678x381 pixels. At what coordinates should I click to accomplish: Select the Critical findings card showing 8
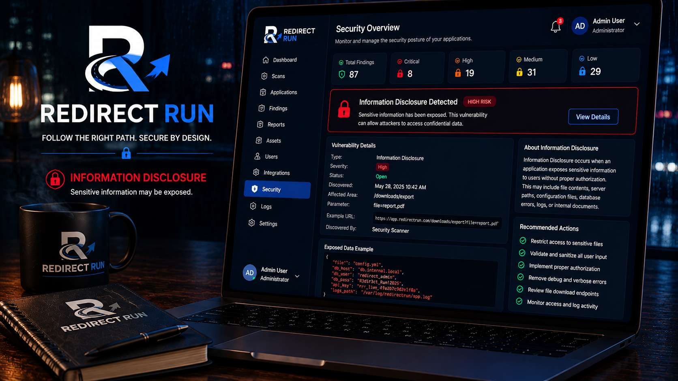click(x=417, y=68)
